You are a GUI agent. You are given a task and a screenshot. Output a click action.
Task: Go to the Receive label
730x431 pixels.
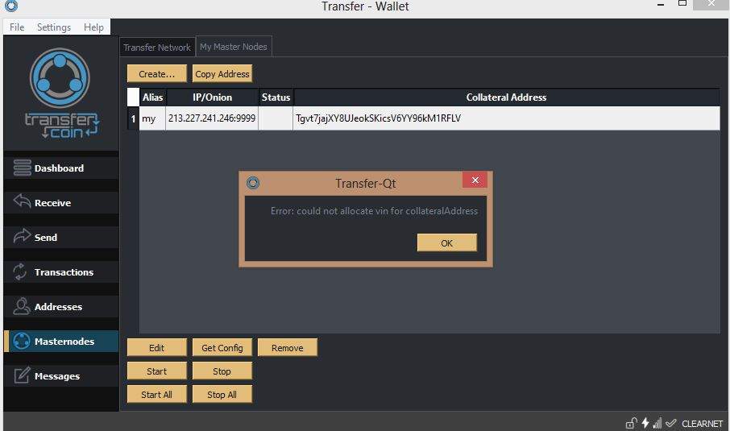52,202
